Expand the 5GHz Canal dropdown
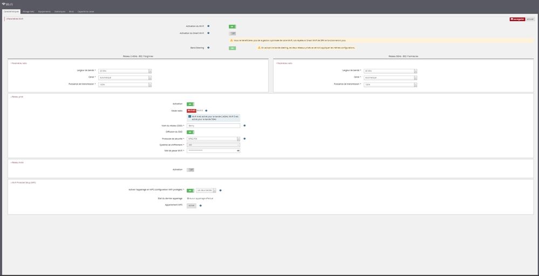This screenshot has width=539, height=276. click(x=390, y=77)
